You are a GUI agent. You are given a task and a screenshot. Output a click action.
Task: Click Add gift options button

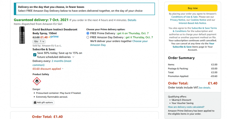pyautogui.click(x=43, y=103)
